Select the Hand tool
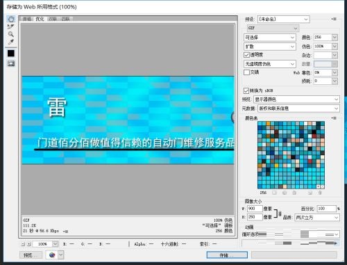347x265 pixels. 11,19
